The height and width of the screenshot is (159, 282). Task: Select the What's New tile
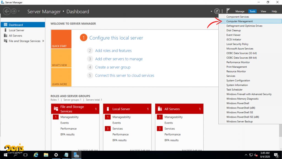61,58
